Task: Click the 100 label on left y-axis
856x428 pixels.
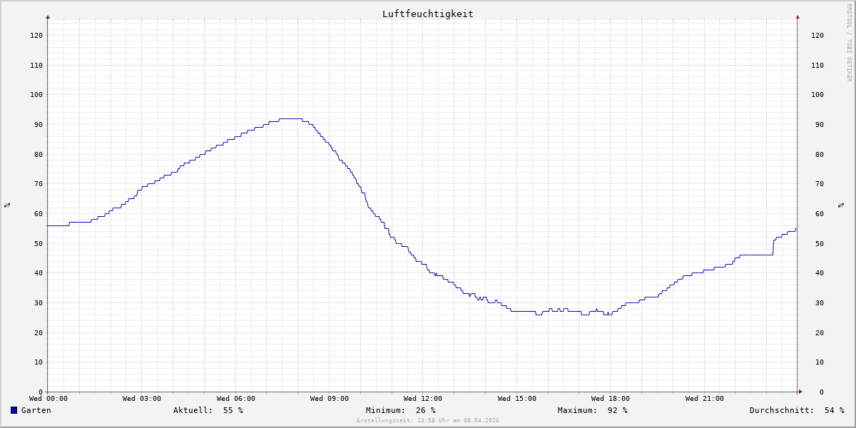Action: tap(36, 94)
